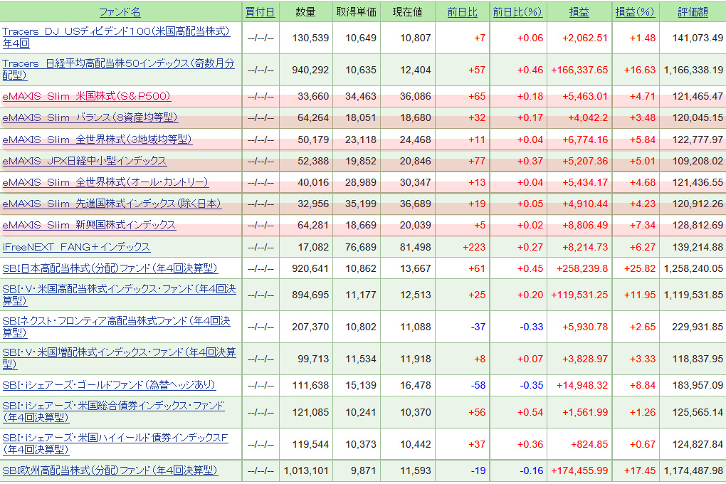Open SBI欧州高配当株式(分配)ファンド link
Viewport: 726px width, 484px height.
coord(110,470)
